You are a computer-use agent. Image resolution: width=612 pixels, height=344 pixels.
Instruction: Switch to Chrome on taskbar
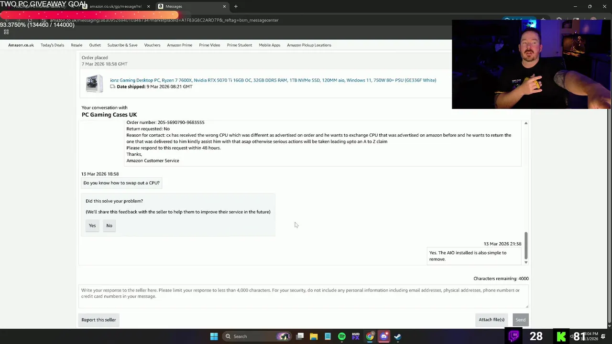(x=370, y=336)
